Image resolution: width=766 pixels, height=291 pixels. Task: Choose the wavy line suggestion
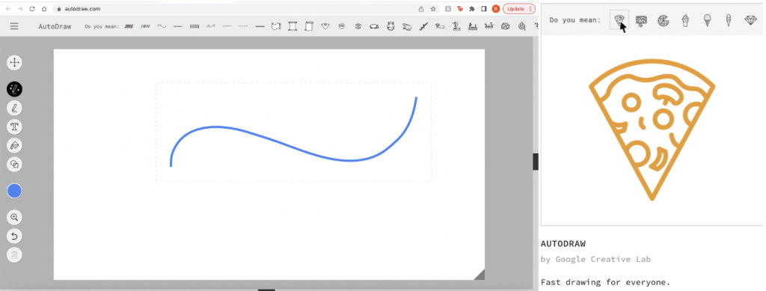pyautogui.click(x=162, y=26)
